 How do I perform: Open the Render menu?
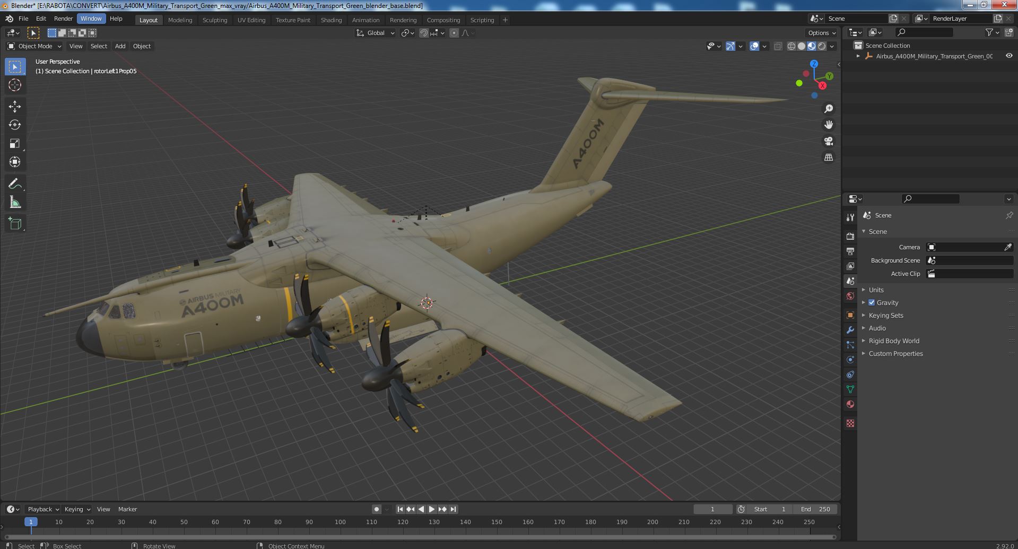(63, 19)
